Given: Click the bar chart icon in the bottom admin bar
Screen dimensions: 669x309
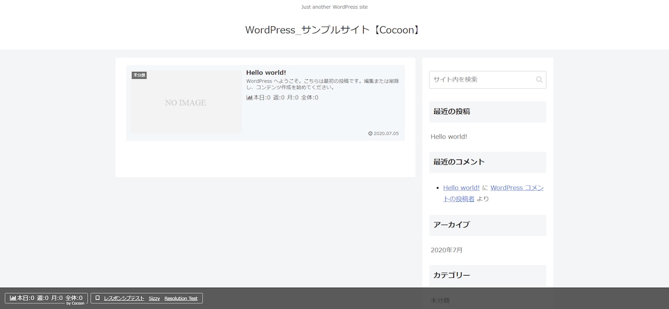Looking at the screenshot, I should (x=13, y=298).
